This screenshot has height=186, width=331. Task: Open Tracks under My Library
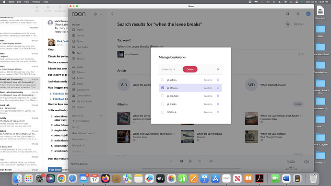(x=78, y=84)
